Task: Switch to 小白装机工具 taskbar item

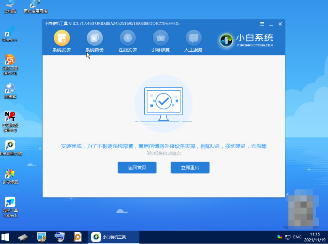Action: coord(114,237)
